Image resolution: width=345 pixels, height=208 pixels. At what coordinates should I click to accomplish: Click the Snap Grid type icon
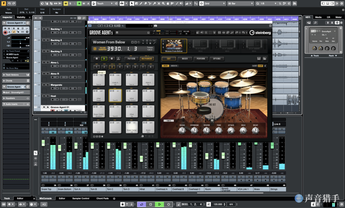click(x=201, y=3)
